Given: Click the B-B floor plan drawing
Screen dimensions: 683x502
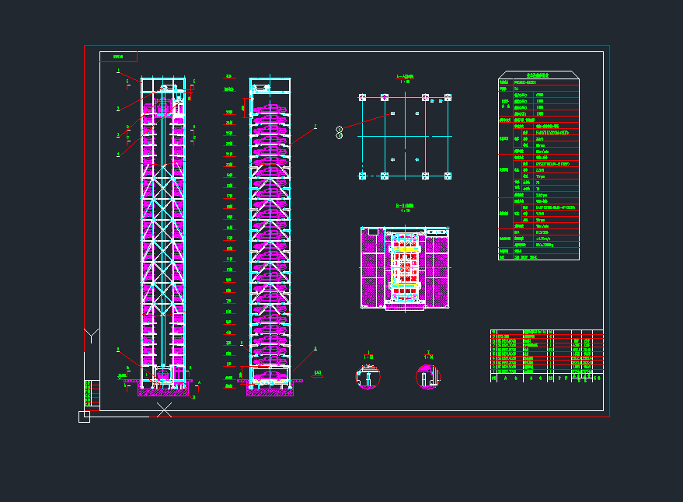Looking at the screenshot, I should 405,268.
